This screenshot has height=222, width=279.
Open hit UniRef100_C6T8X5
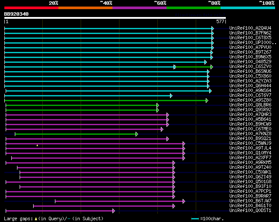coord(250,38)
